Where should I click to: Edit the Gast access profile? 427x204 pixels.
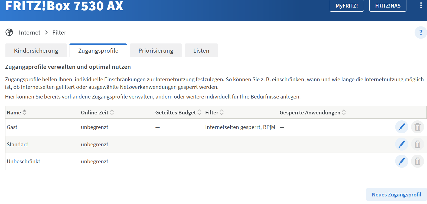point(402,127)
